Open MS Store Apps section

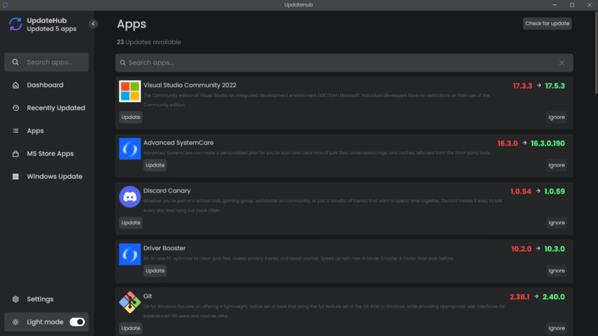tap(50, 154)
